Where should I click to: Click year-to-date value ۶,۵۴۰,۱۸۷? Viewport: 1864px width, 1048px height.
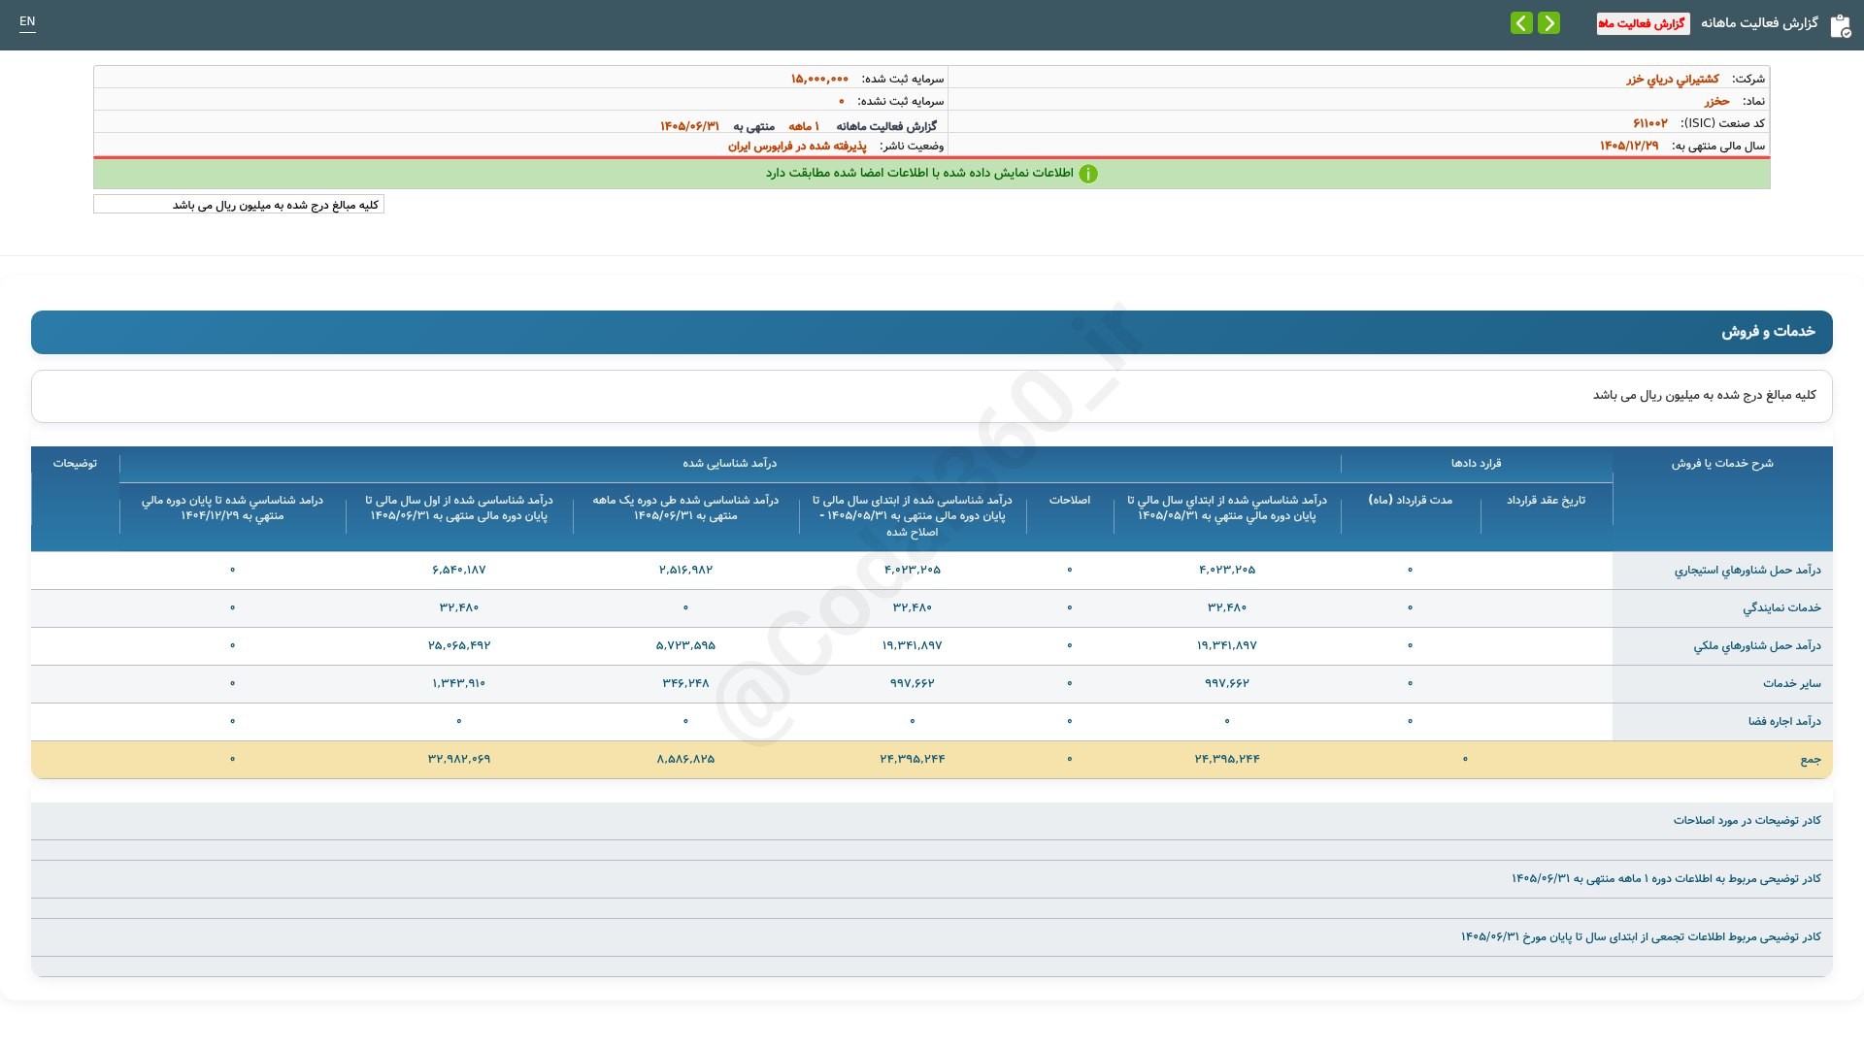pos(458,570)
